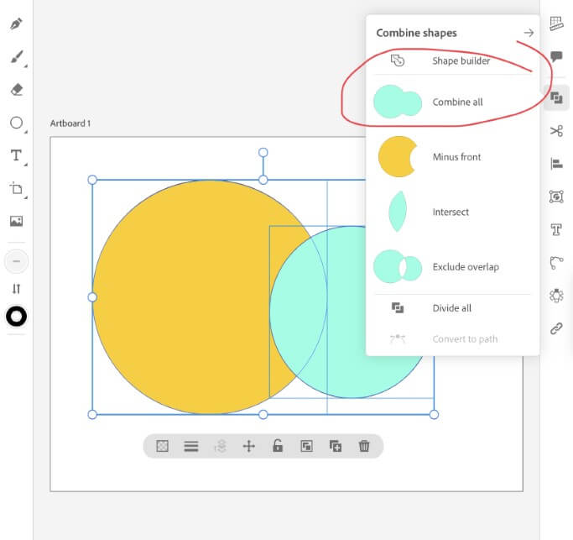Toggle the lock on selection
This screenshot has width=573, height=540.
(x=278, y=446)
